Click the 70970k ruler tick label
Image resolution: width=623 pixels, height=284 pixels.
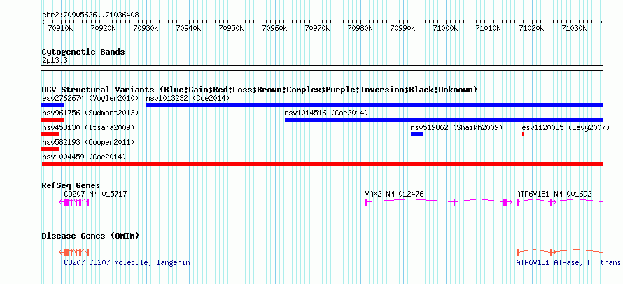coord(318,28)
